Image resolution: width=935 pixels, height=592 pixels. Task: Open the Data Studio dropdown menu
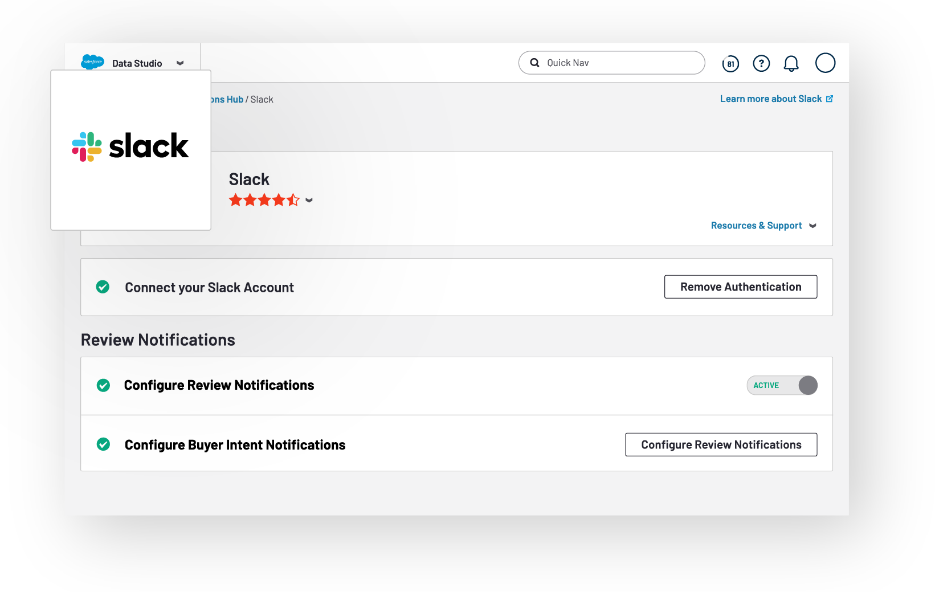[180, 63]
